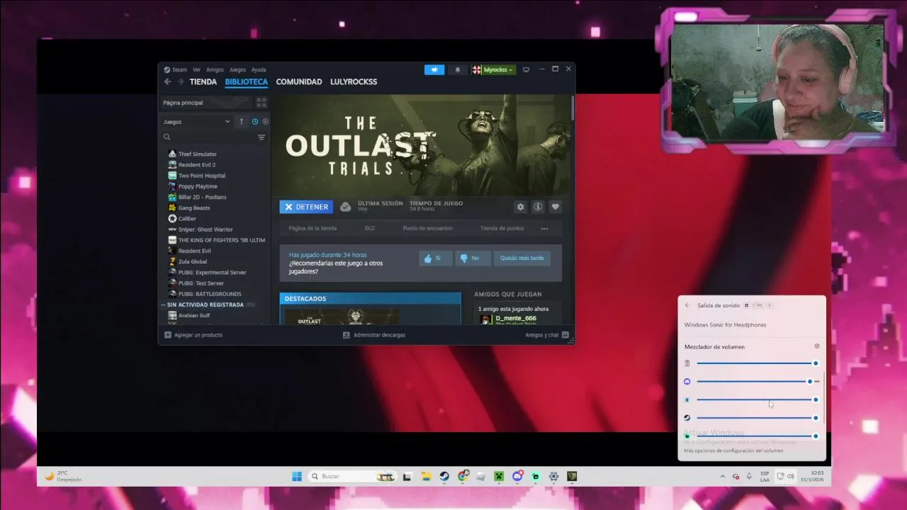Image resolution: width=907 pixels, height=510 pixels.
Task: Go back in the Salida de sonido panel
Action: [687, 305]
